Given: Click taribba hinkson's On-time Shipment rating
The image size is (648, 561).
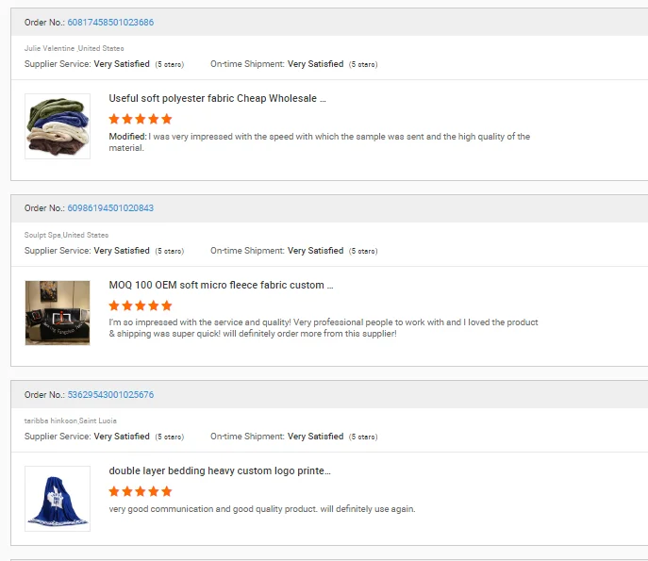Looking at the screenshot, I should click(315, 437).
